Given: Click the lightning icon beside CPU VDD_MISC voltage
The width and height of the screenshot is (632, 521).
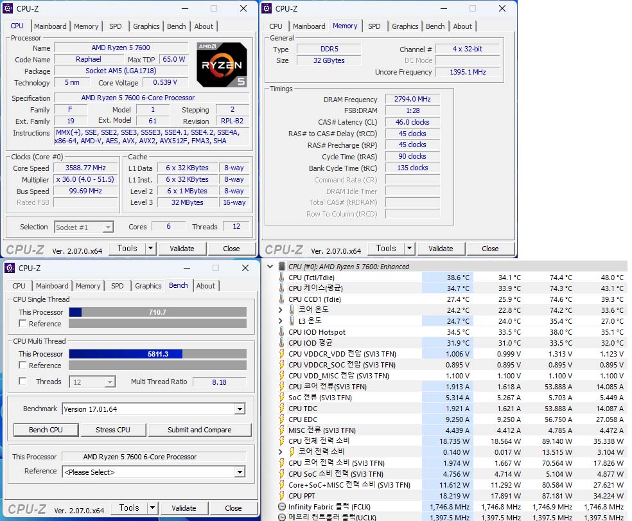Looking at the screenshot, I should (282, 375).
